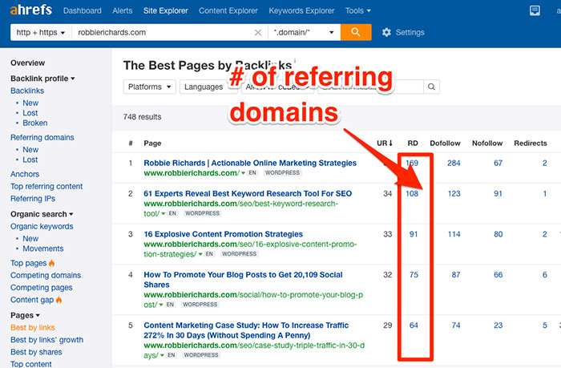Open the Referring domains sidebar link

(42, 137)
